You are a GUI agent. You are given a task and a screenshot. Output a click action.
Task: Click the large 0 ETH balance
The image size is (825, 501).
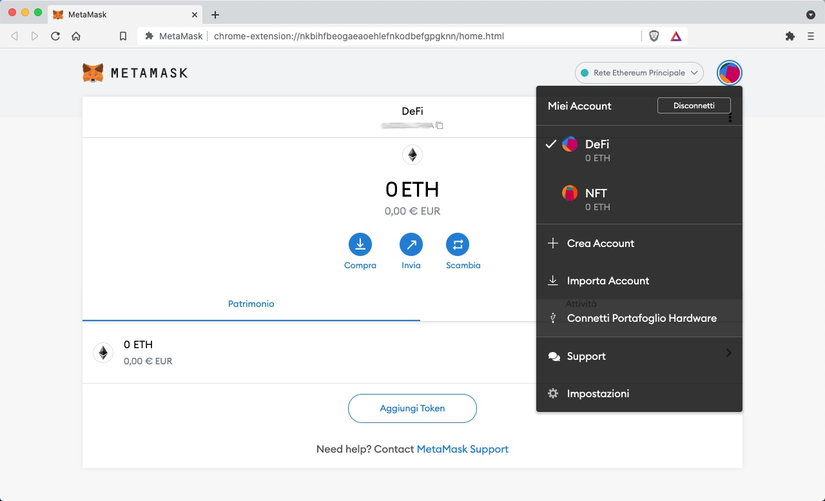tap(412, 190)
